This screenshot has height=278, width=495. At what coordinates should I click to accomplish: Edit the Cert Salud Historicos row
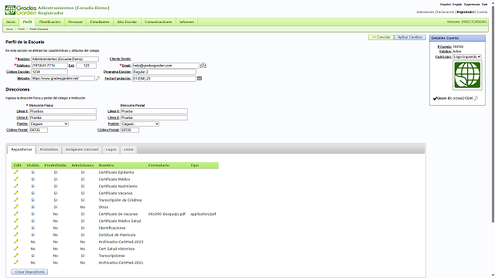tap(15, 249)
